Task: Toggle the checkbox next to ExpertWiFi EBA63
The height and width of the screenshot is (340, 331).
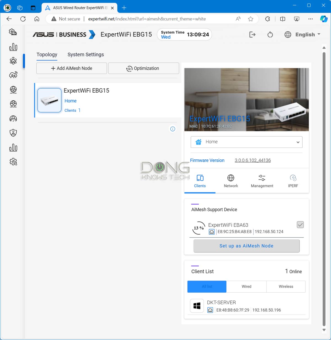Action: click(x=300, y=225)
